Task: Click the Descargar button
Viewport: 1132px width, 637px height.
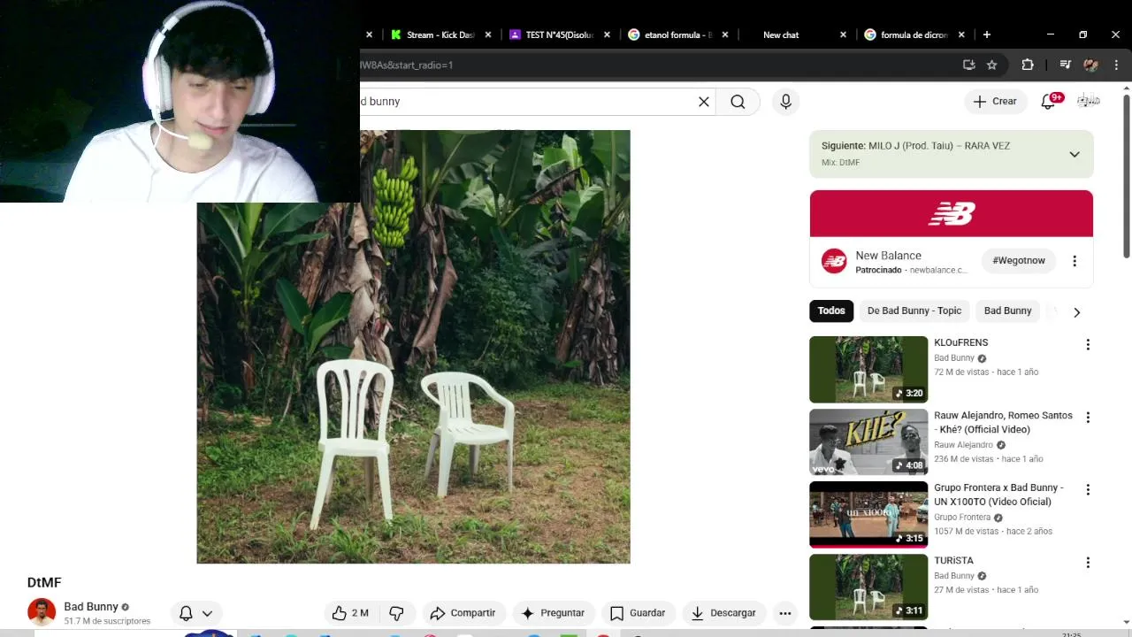Action: [x=723, y=613]
